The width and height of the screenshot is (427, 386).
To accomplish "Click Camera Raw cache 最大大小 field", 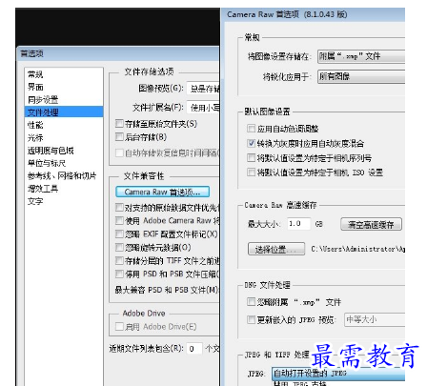I will 298,224.
